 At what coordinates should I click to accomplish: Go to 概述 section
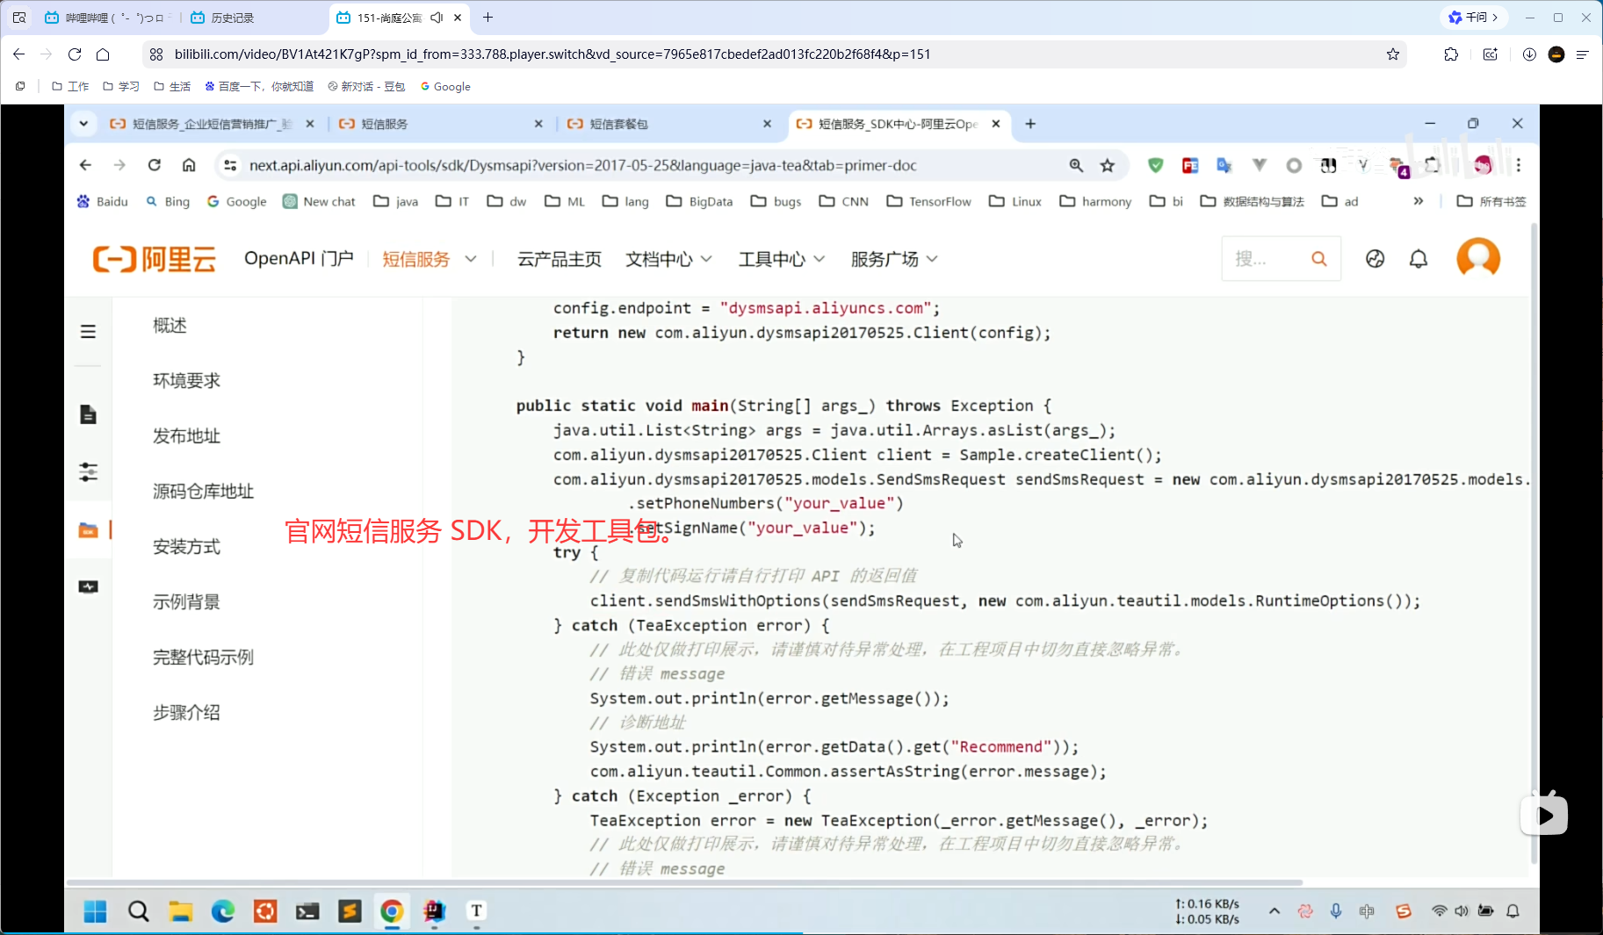click(x=170, y=326)
